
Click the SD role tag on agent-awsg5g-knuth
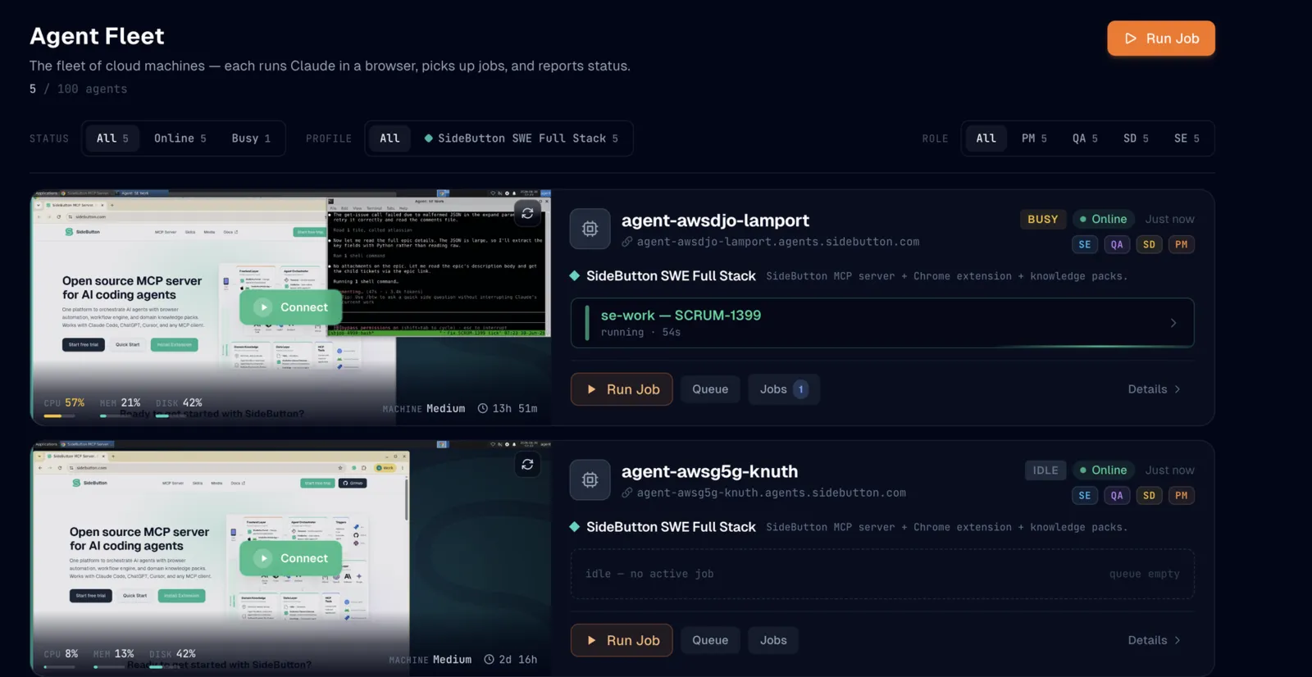click(x=1149, y=495)
